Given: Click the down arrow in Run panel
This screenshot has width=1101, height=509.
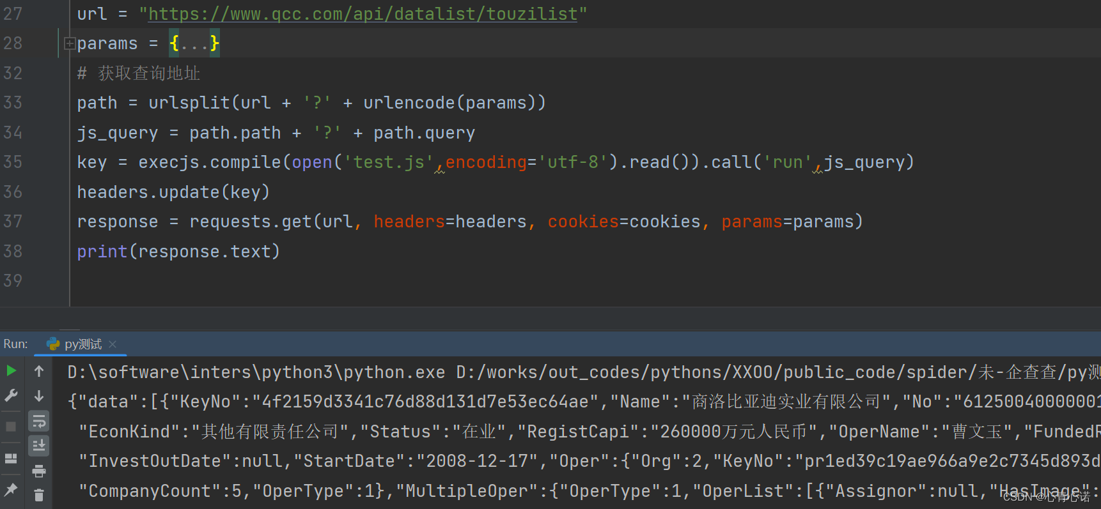Looking at the screenshot, I should point(39,396).
